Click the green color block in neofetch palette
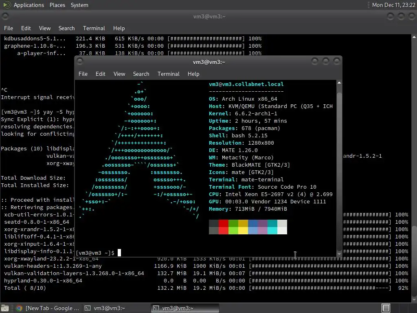 [x=233, y=227]
